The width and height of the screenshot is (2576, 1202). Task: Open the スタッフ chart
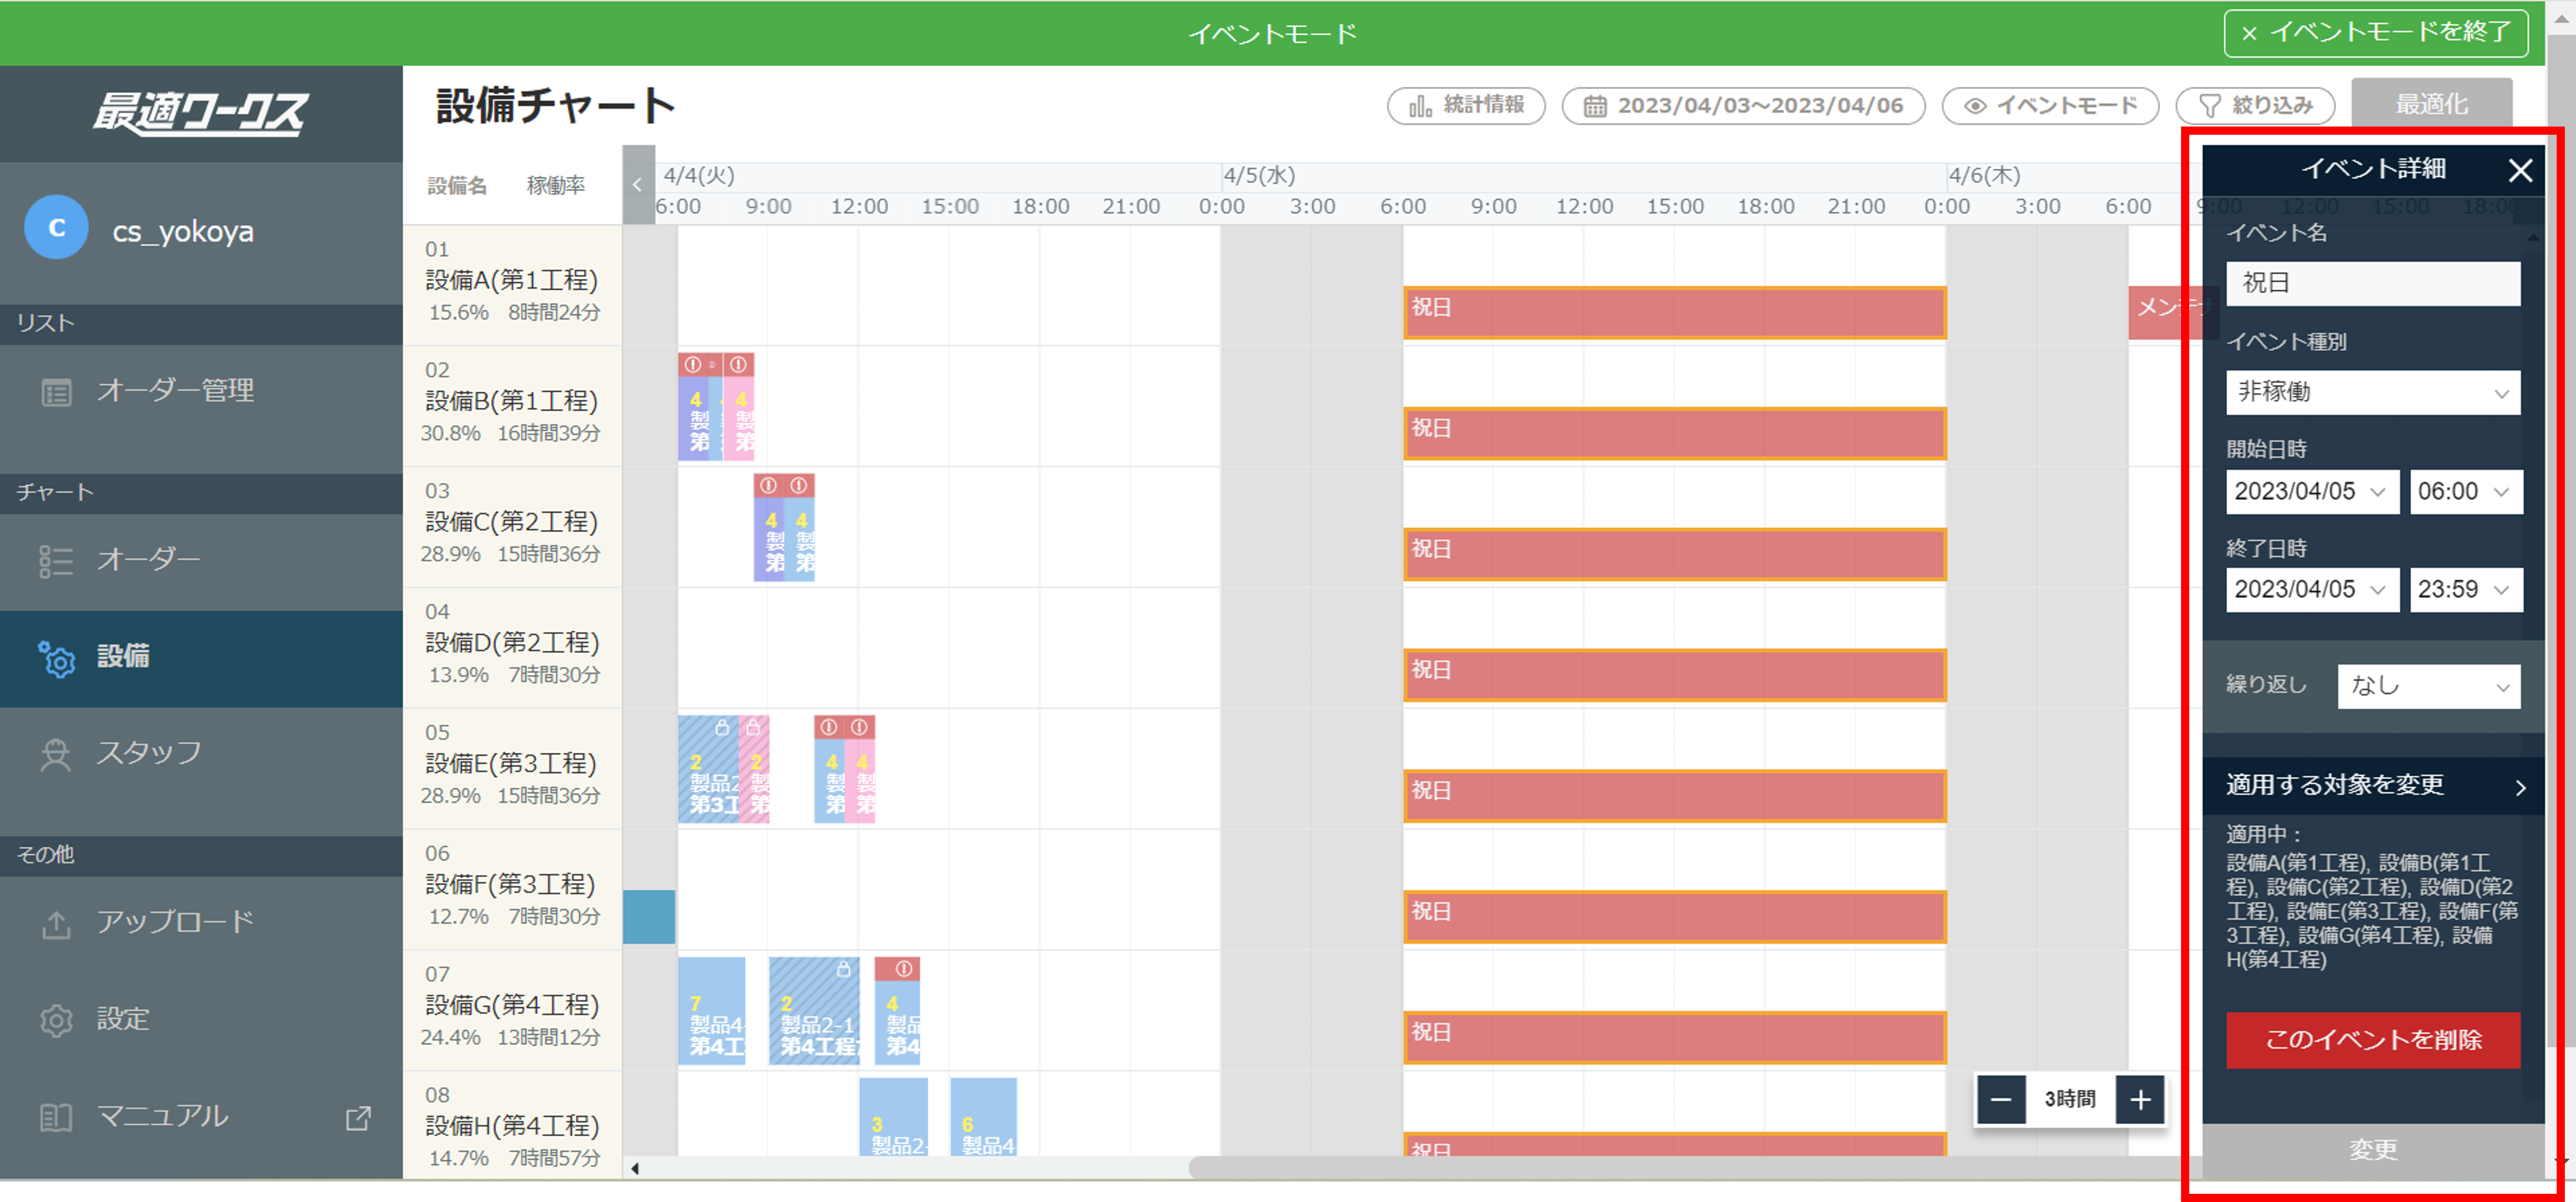(x=200, y=753)
